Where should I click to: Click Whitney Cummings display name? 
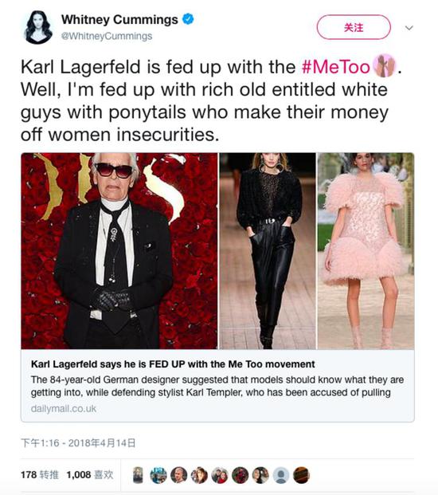[119, 20]
